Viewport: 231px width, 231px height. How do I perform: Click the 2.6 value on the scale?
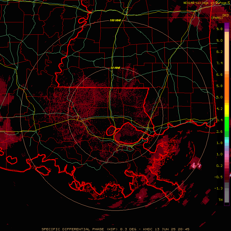pos(219,132)
